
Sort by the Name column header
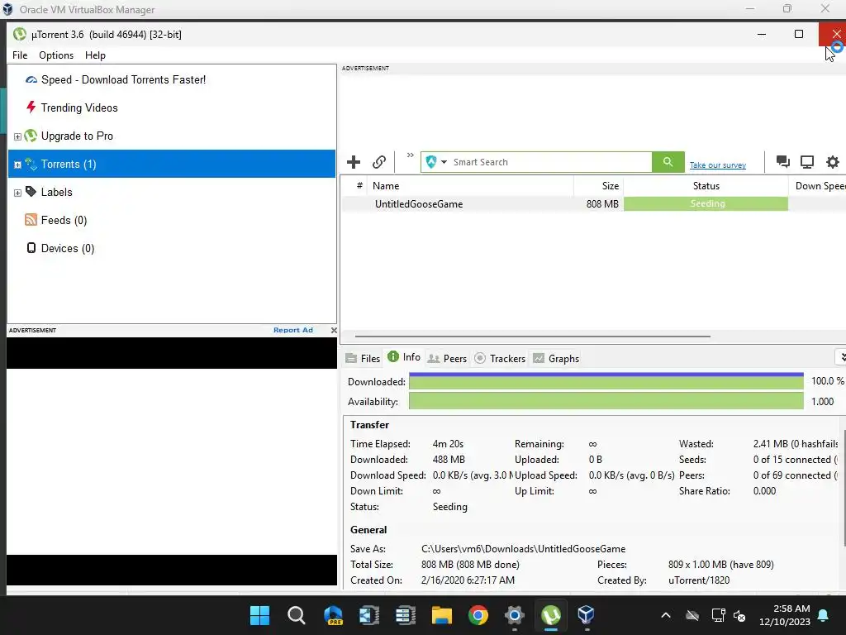coord(470,186)
